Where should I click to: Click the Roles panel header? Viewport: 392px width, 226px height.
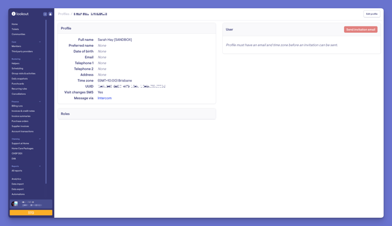(137, 114)
